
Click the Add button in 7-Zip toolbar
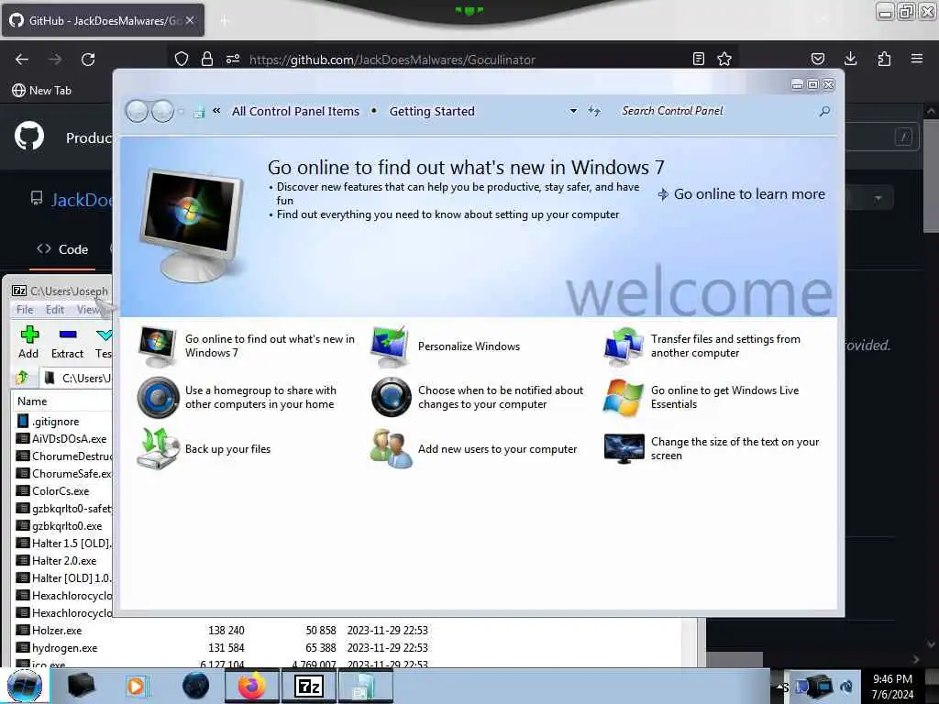[28, 342]
